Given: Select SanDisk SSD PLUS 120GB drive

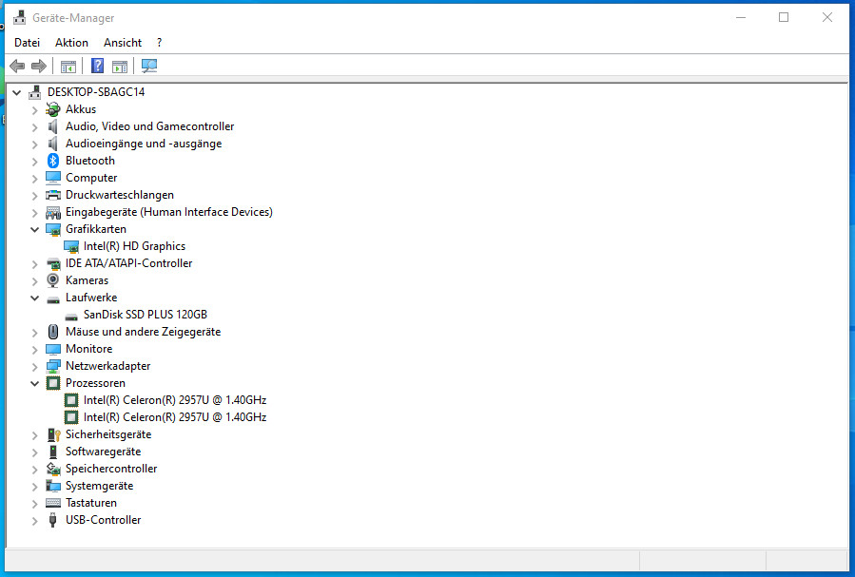Looking at the screenshot, I should pyautogui.click(x=146, y=315).
